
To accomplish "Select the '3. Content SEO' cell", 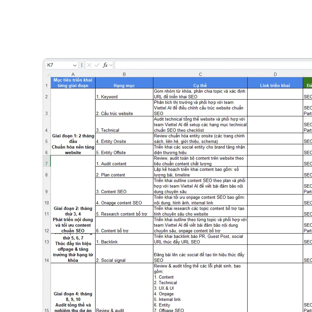I will click(124, 186).
